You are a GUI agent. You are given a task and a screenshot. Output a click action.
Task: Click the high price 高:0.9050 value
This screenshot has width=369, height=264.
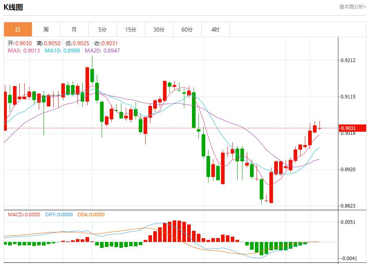coord(49,43)
